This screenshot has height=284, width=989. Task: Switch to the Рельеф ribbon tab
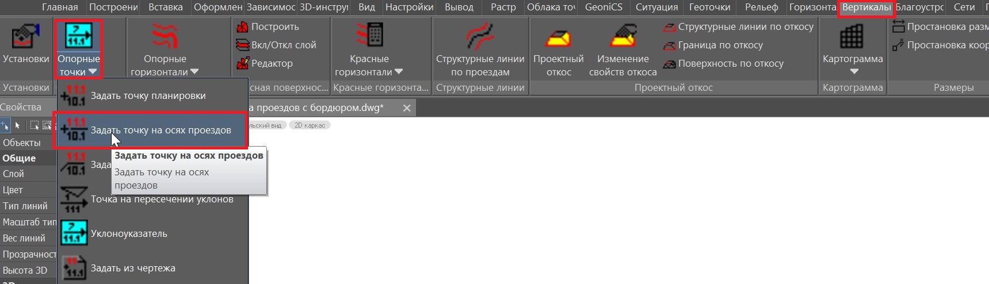[761, 7]
